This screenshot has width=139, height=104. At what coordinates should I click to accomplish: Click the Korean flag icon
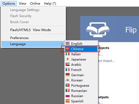[x=68, y=80]
